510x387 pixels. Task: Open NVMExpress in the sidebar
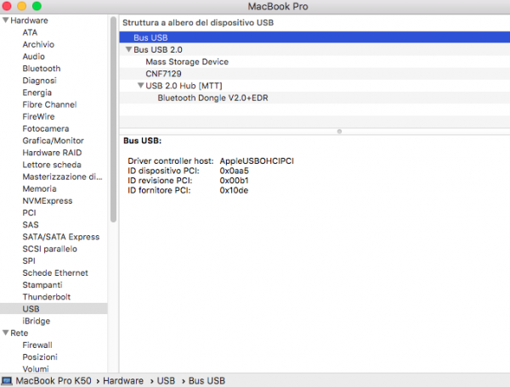48,200
